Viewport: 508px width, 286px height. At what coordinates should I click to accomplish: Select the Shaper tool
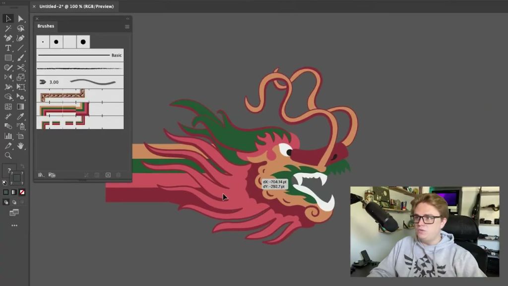[x=8, y=68]
